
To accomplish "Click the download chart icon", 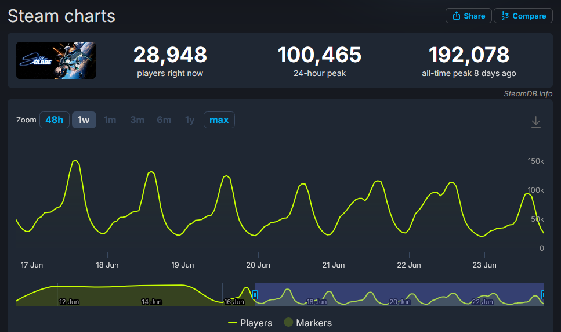I will point(535,122).
